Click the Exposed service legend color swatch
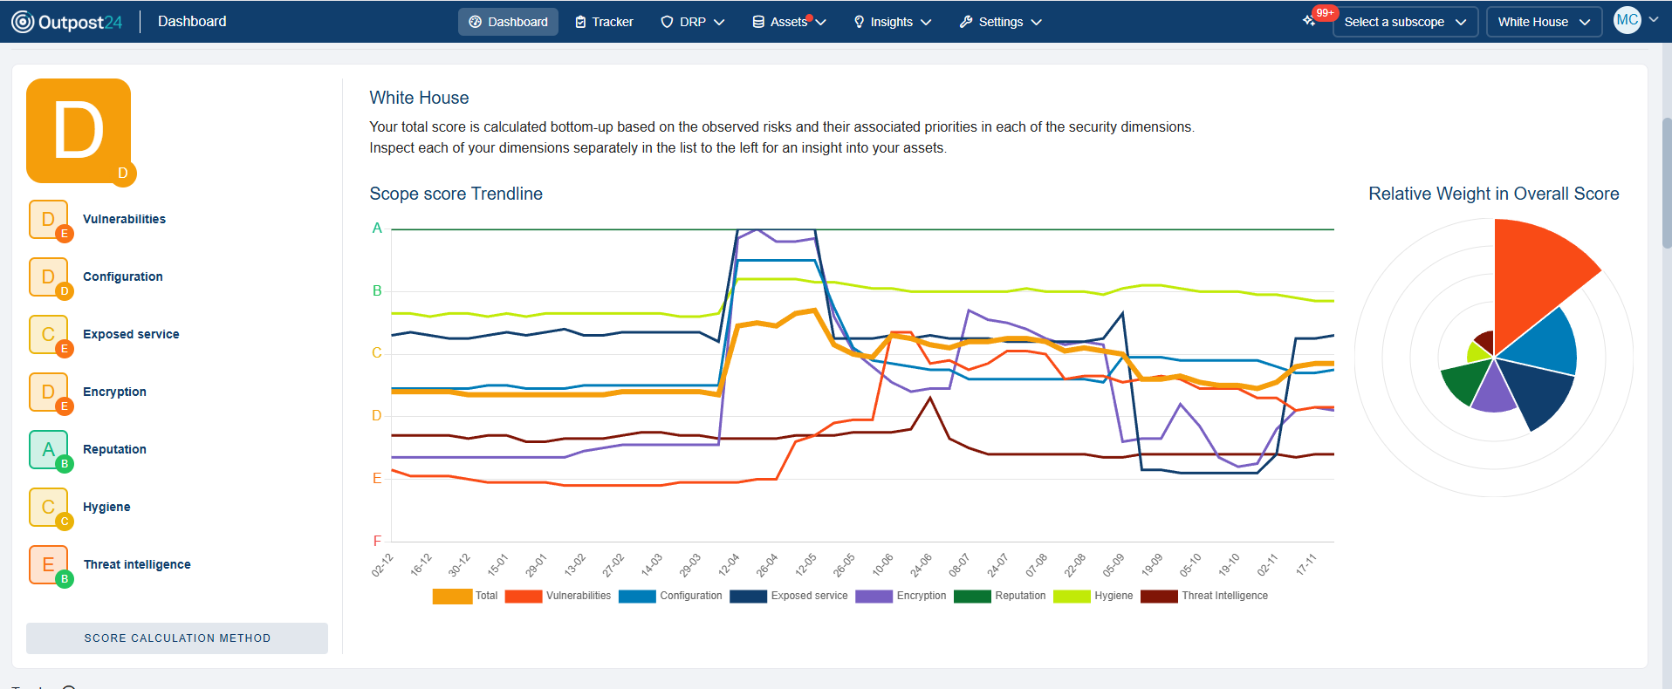This screenshot has width=1672, height=689. click(x=748, y=596)
